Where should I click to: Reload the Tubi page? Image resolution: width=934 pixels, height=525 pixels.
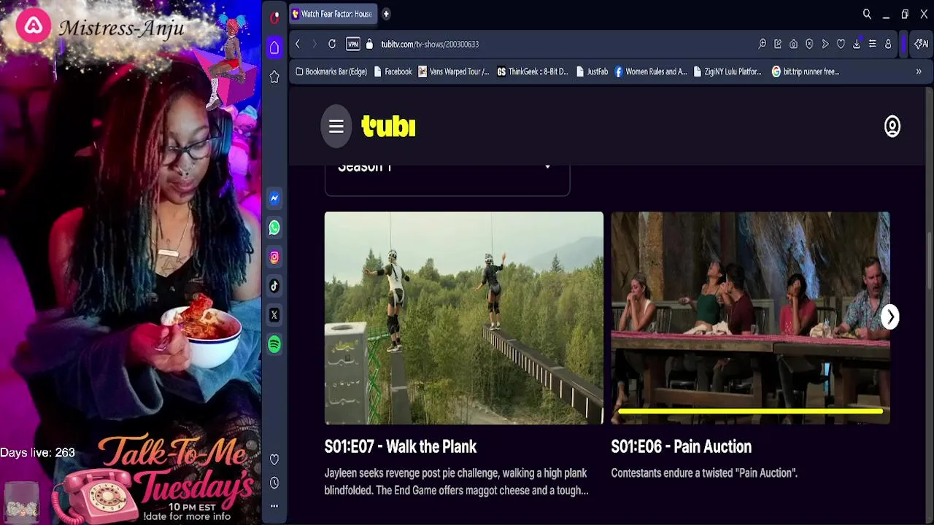coord(332,44)
